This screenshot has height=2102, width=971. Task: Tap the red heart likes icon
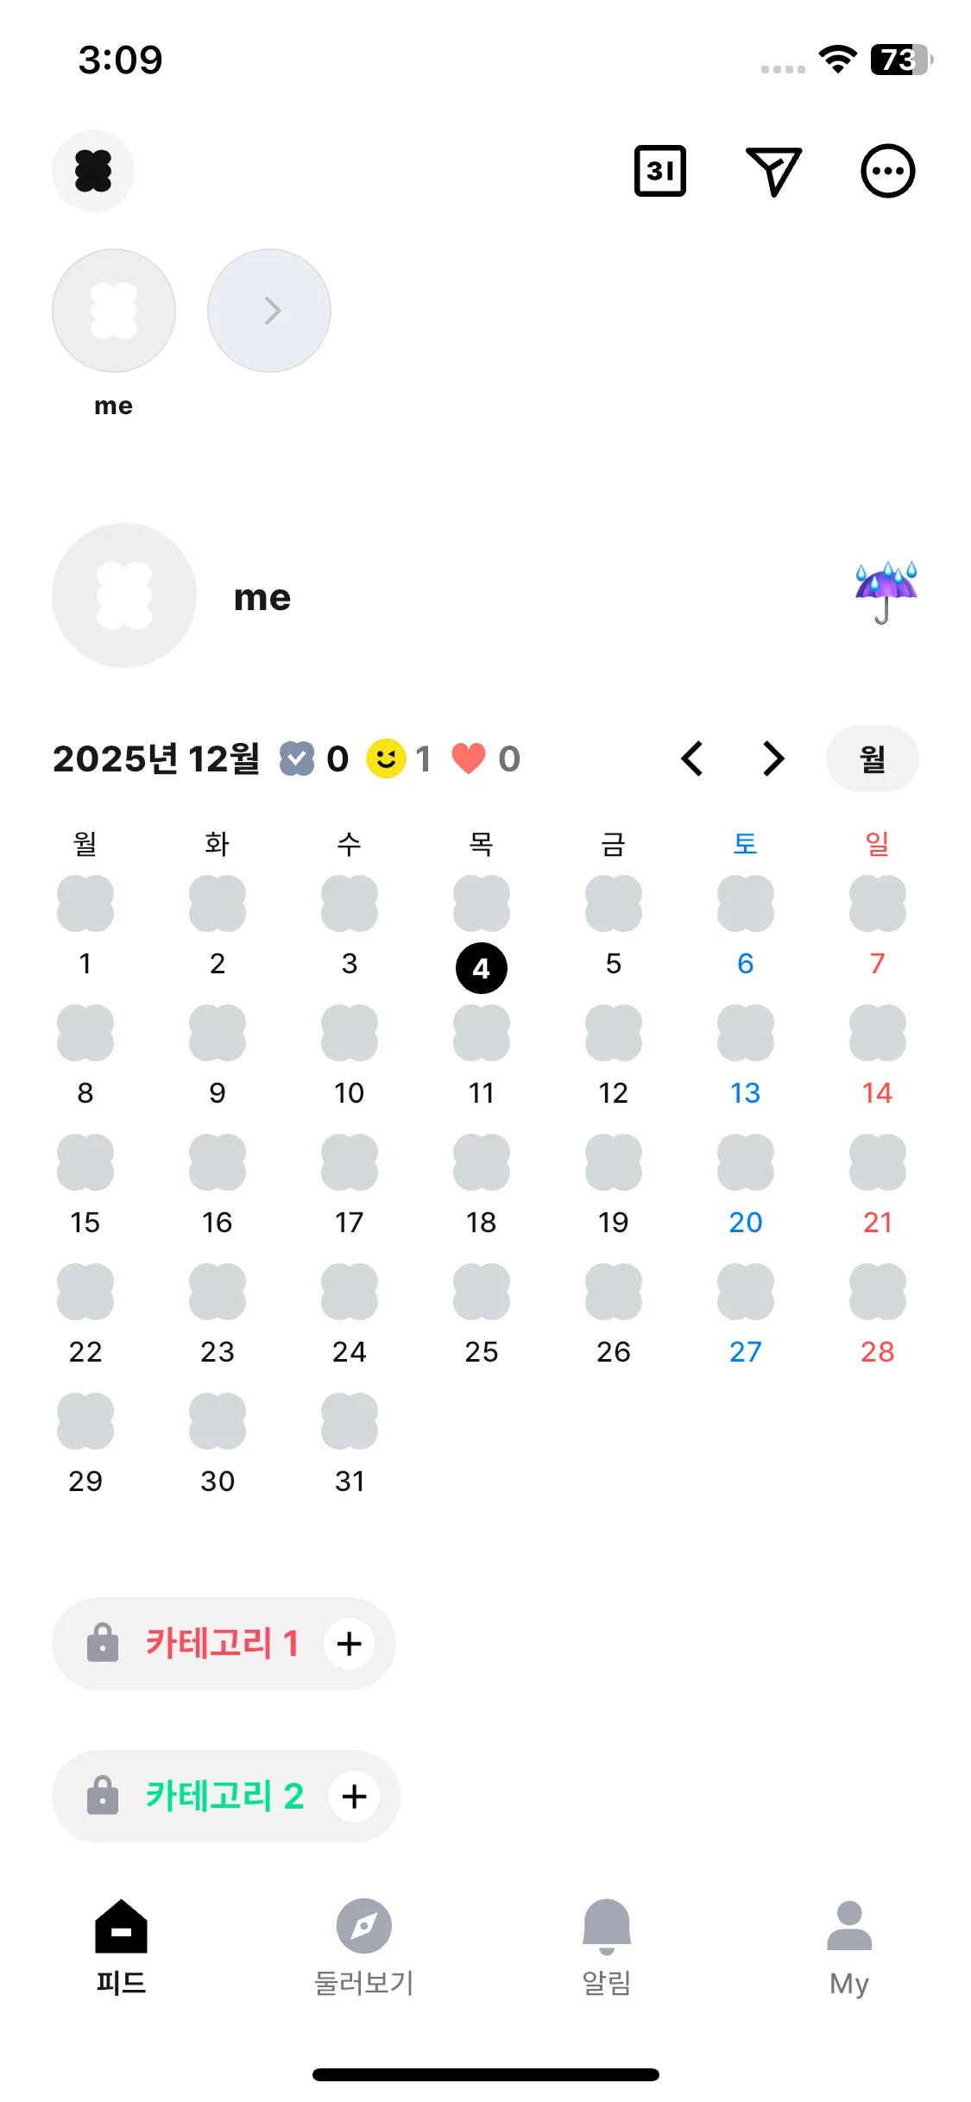coord(469,758)
